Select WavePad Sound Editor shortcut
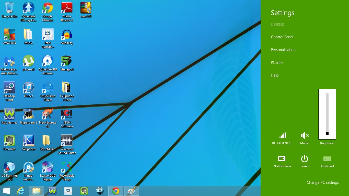Image resolution: width=349 pixels, height=196 pixels. click(x=67, y=145)
